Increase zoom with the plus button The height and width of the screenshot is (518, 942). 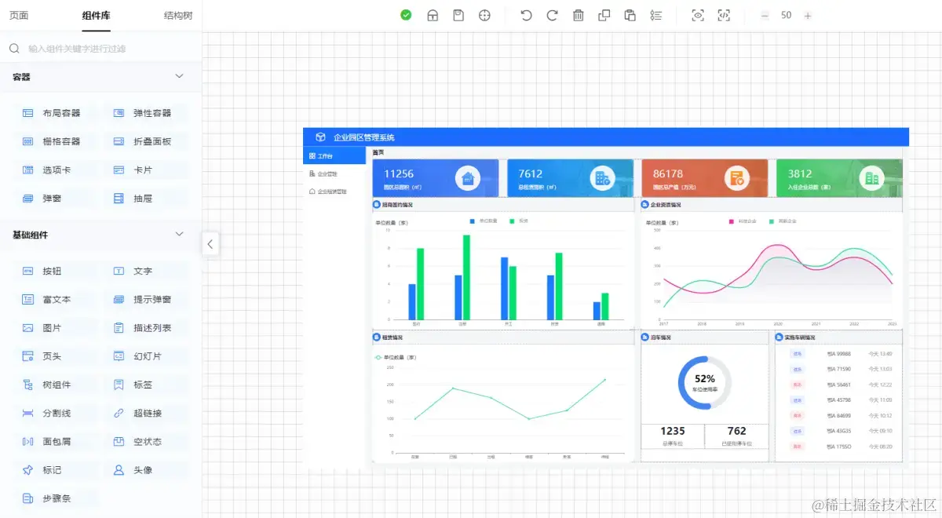(808, 16)
